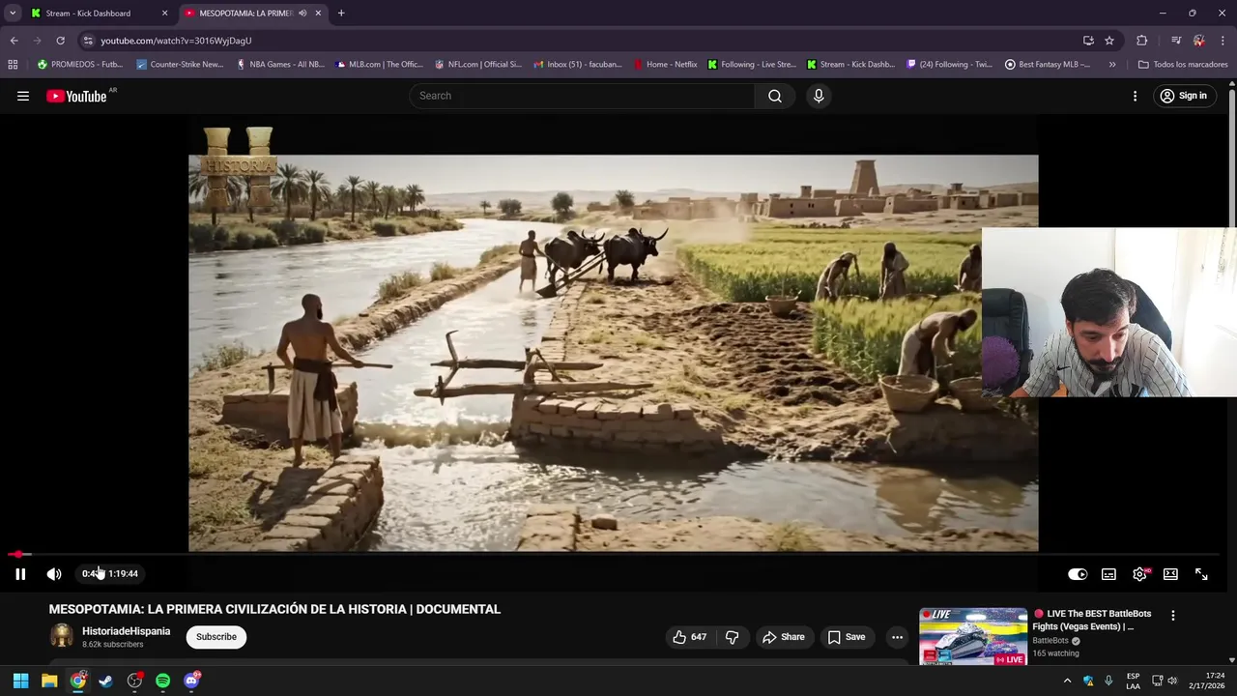
Task: Open the NBA Games bookmark
Action: click(x=280, y=65)
